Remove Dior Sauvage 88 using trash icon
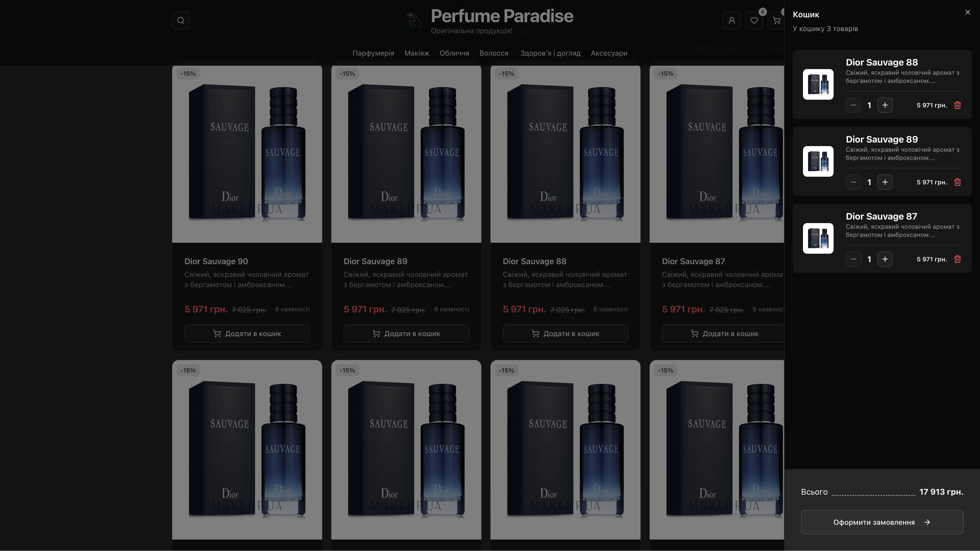The image size is (980, 551). click(958, 105)
